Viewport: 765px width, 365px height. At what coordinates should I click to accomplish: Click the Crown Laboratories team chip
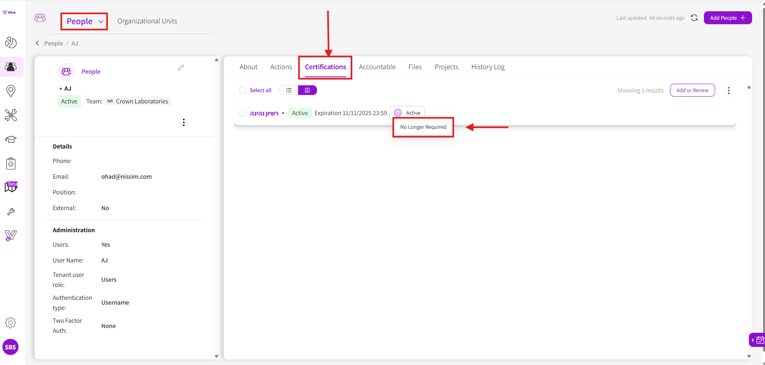pyautogui.click(x=138, y=101)
